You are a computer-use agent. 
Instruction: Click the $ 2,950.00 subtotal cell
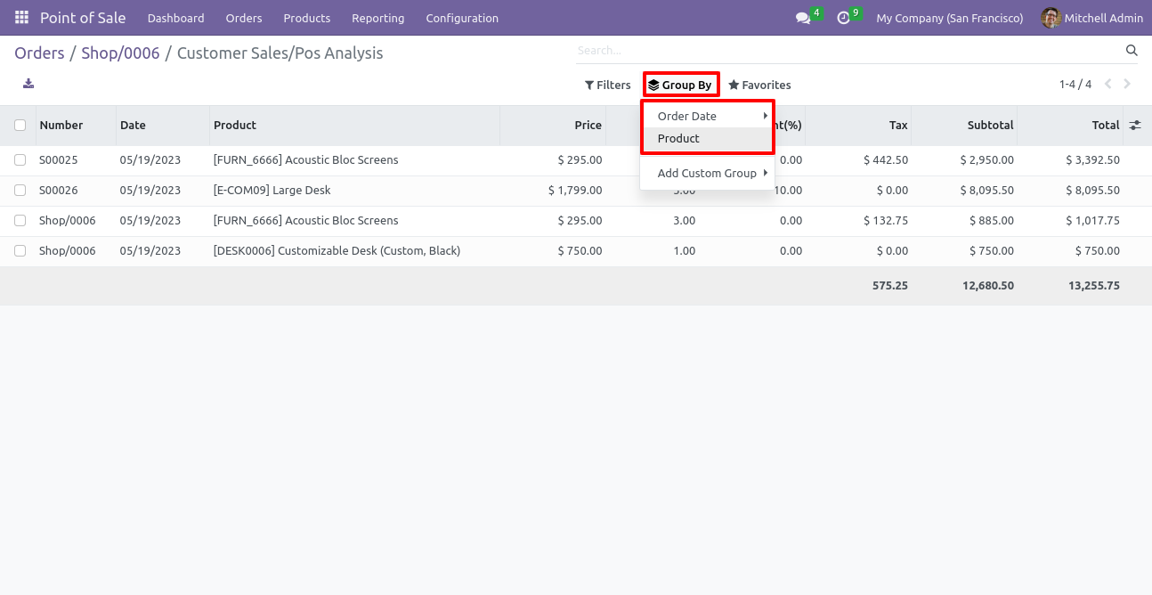987,160
